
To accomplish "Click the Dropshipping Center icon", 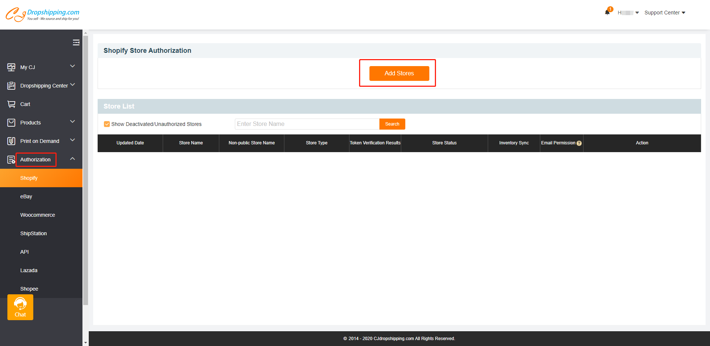I will coord(11,86).
